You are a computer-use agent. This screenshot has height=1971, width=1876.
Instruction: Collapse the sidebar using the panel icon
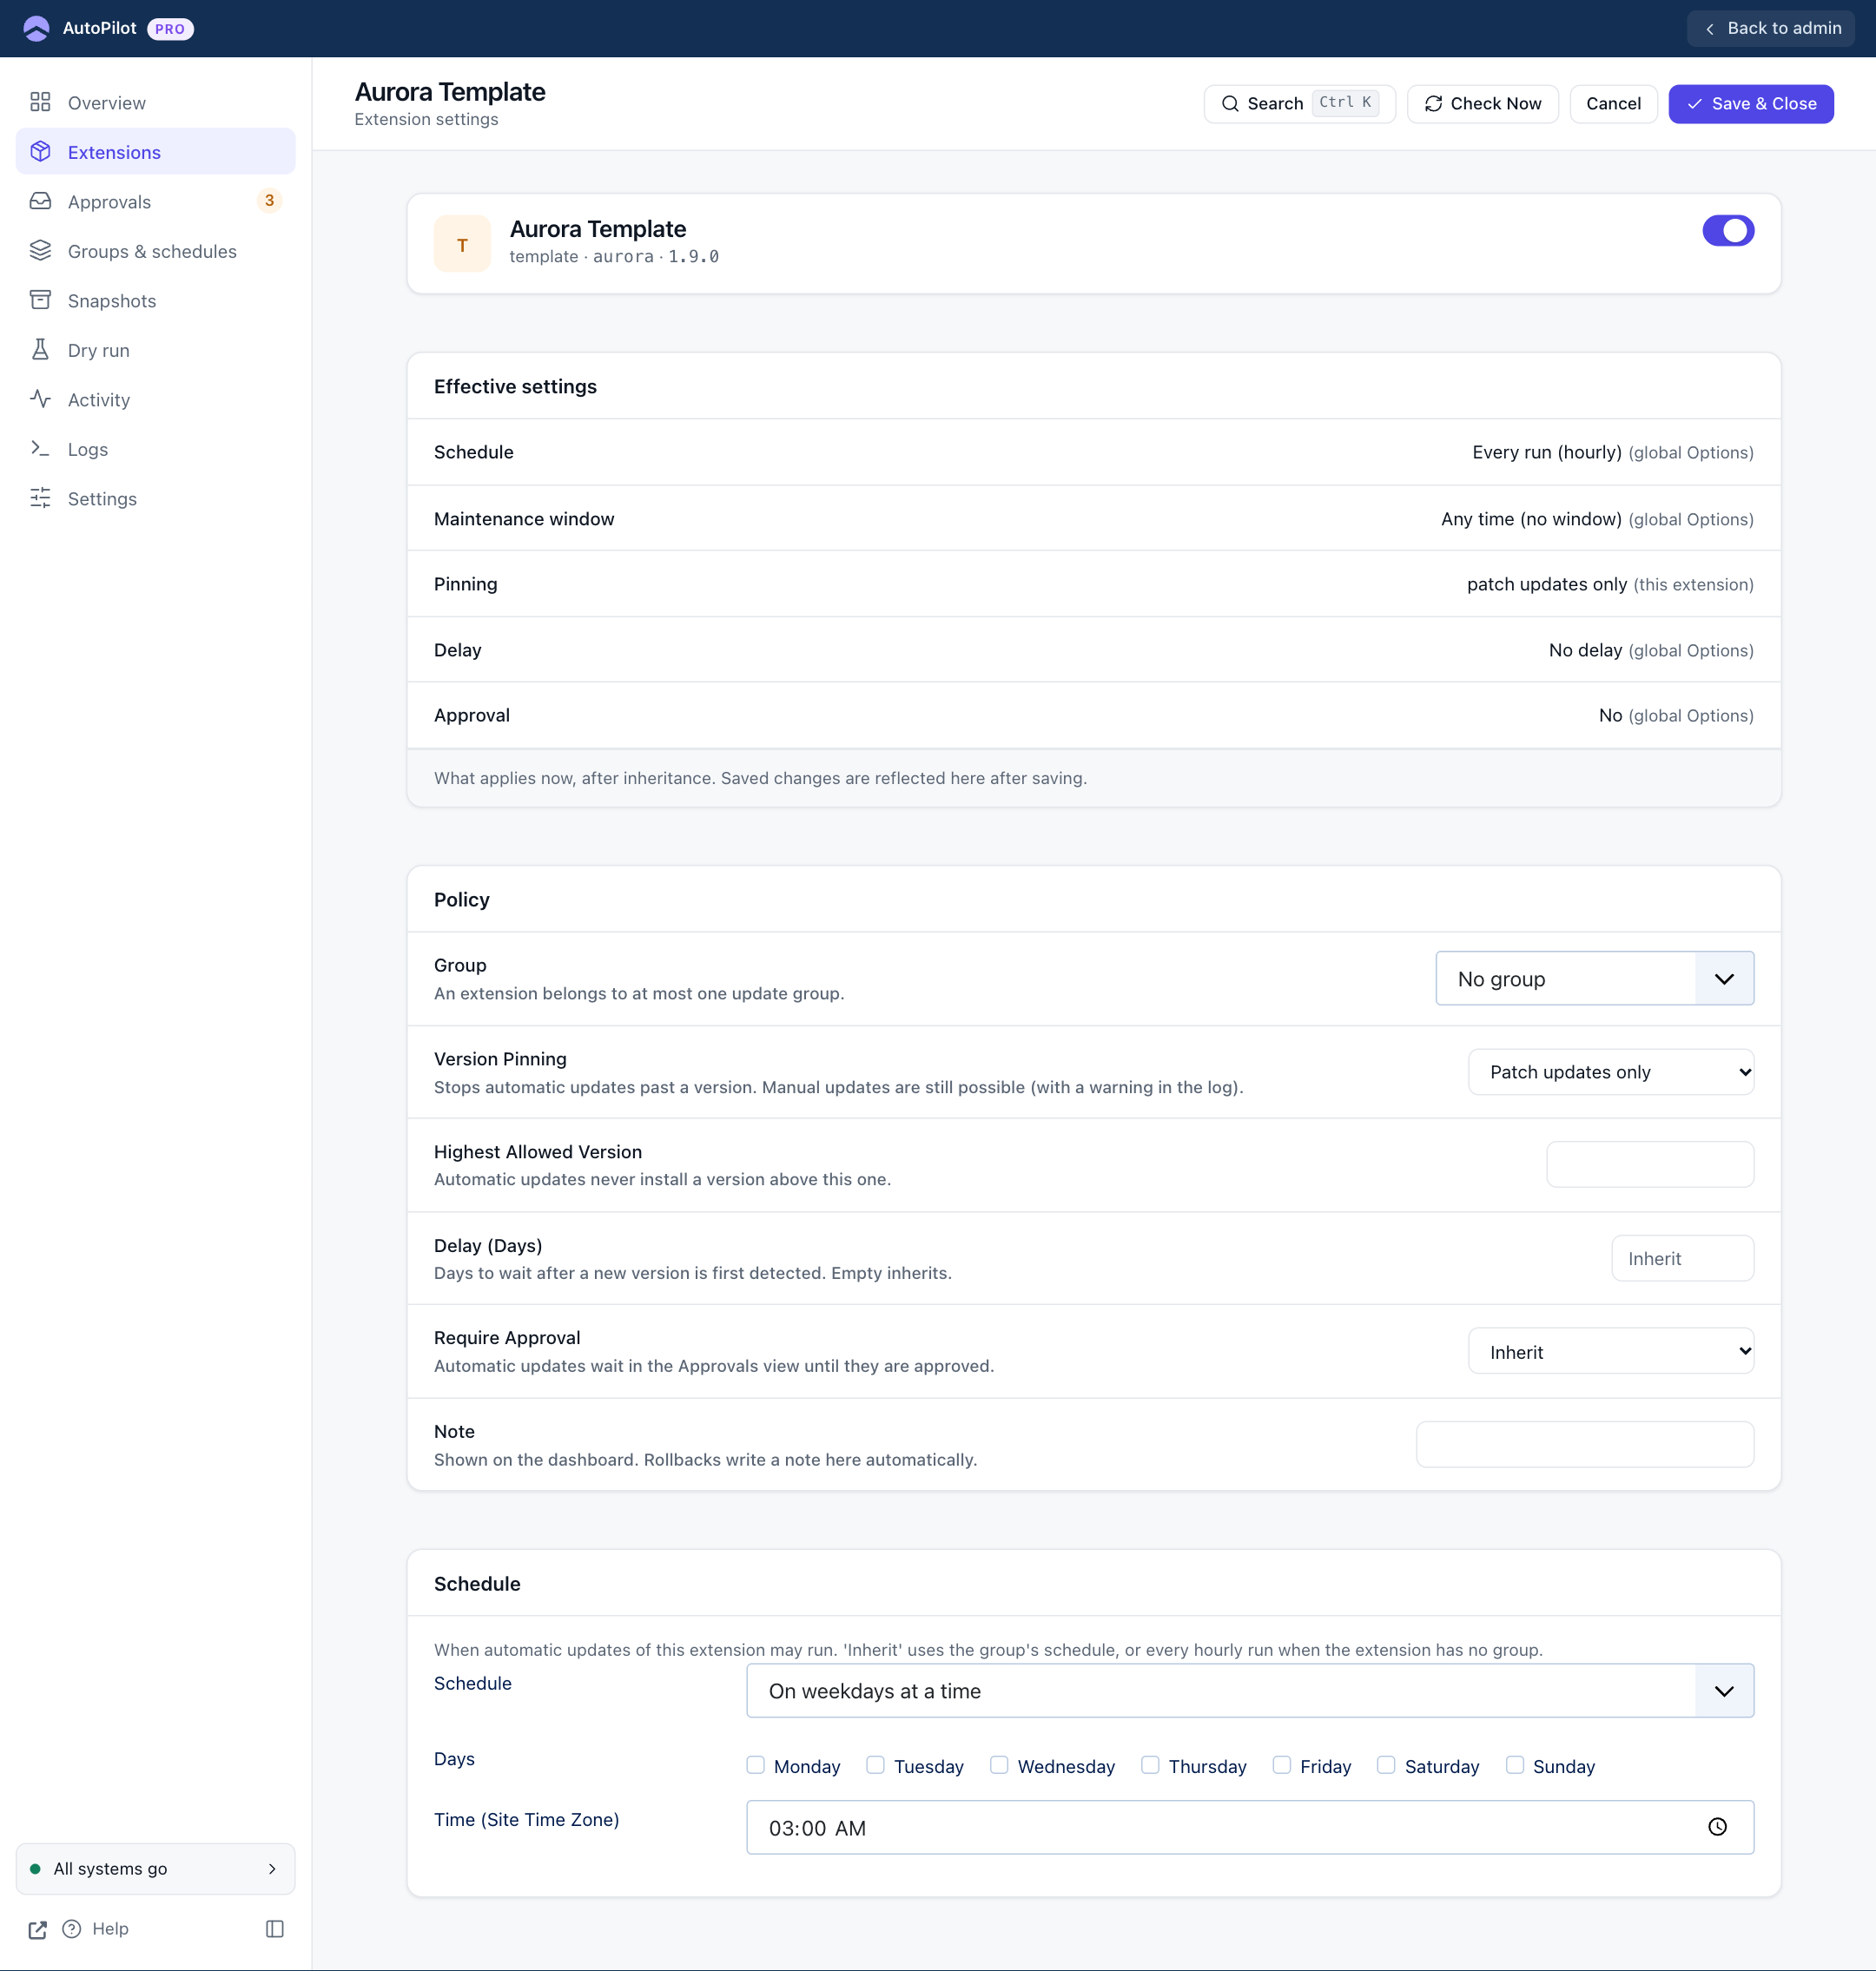pyautogui.click(x=275, y=1929)
